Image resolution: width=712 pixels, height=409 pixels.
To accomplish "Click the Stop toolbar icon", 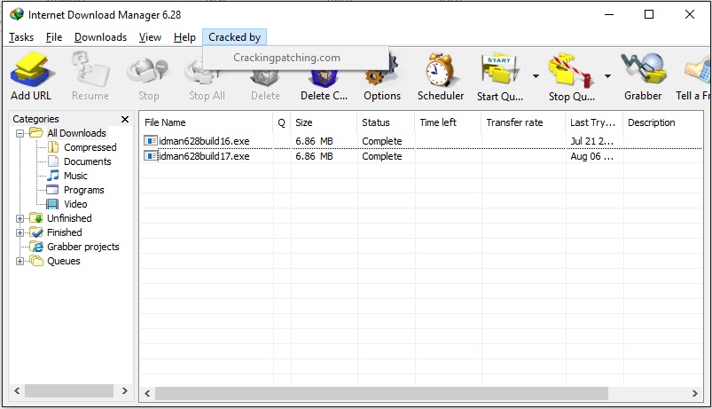I will 148,71.
